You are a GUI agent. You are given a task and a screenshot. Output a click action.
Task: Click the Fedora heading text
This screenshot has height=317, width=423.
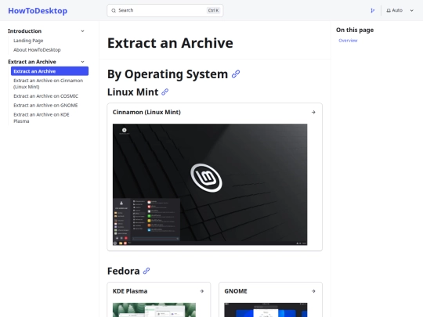(124, 271)
